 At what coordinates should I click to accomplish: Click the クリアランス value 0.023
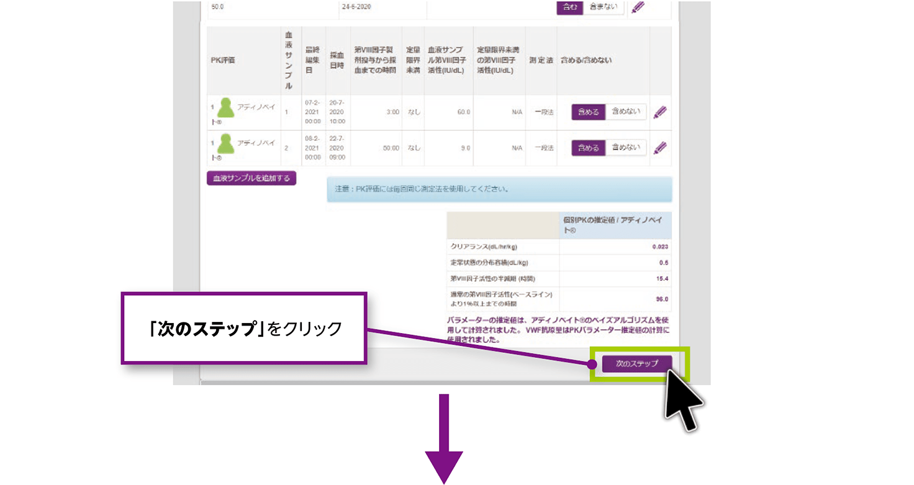[x=659, y=246]
